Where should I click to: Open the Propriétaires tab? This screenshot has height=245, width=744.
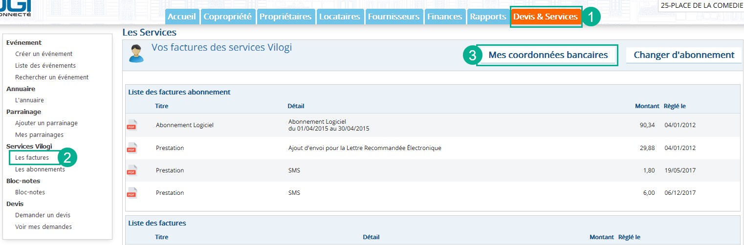click(285, 17)
